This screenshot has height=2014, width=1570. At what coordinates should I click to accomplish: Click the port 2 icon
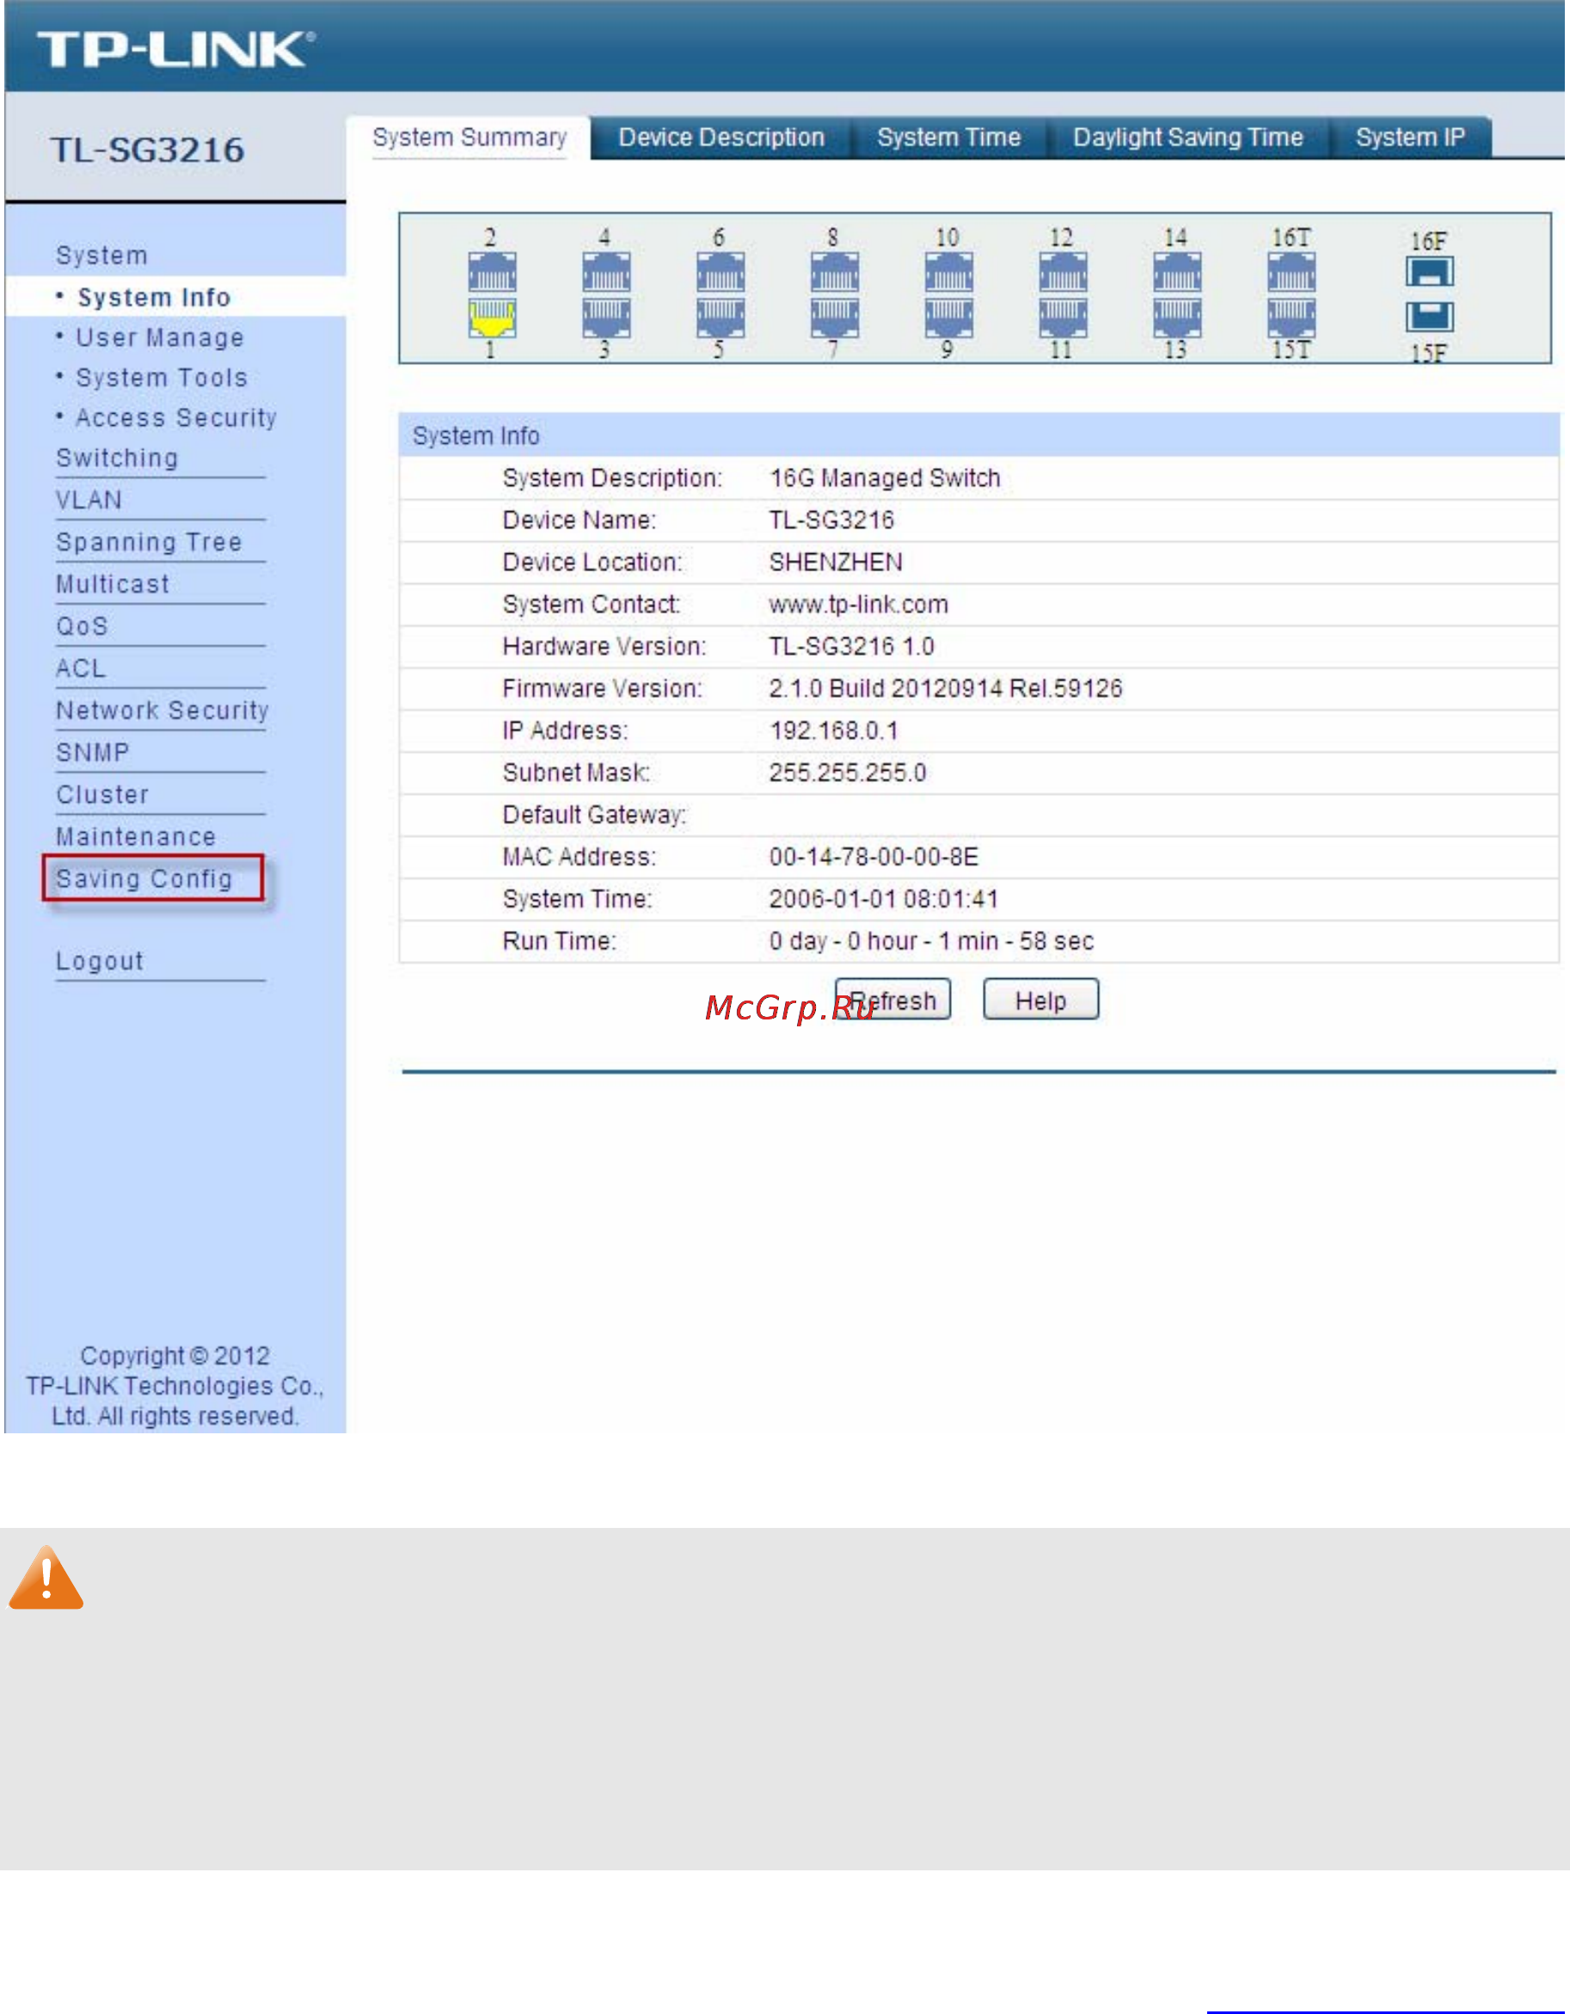[x=492, y=272]
